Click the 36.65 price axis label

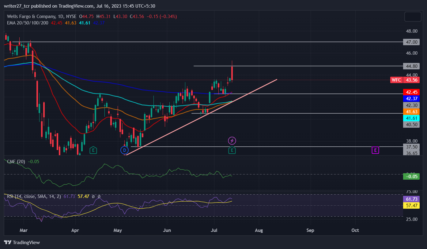coord(411,153)
